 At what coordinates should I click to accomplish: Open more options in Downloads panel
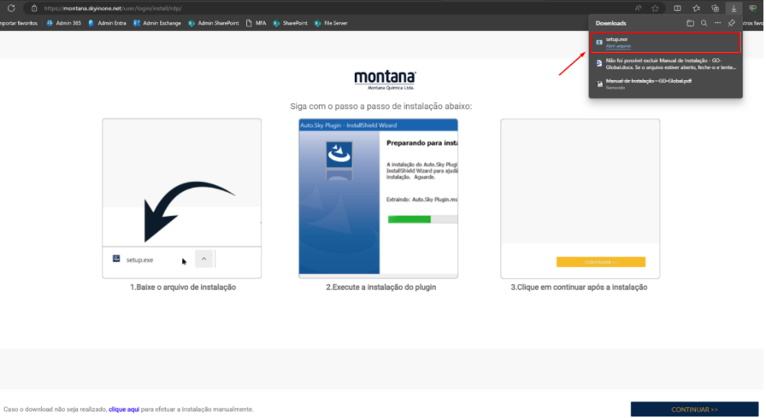click(717, 23)
